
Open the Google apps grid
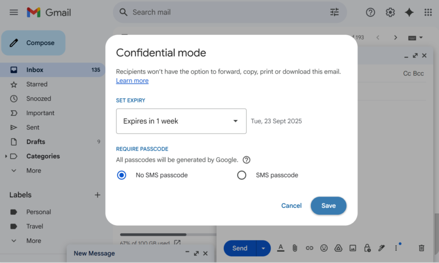(428, 12)
